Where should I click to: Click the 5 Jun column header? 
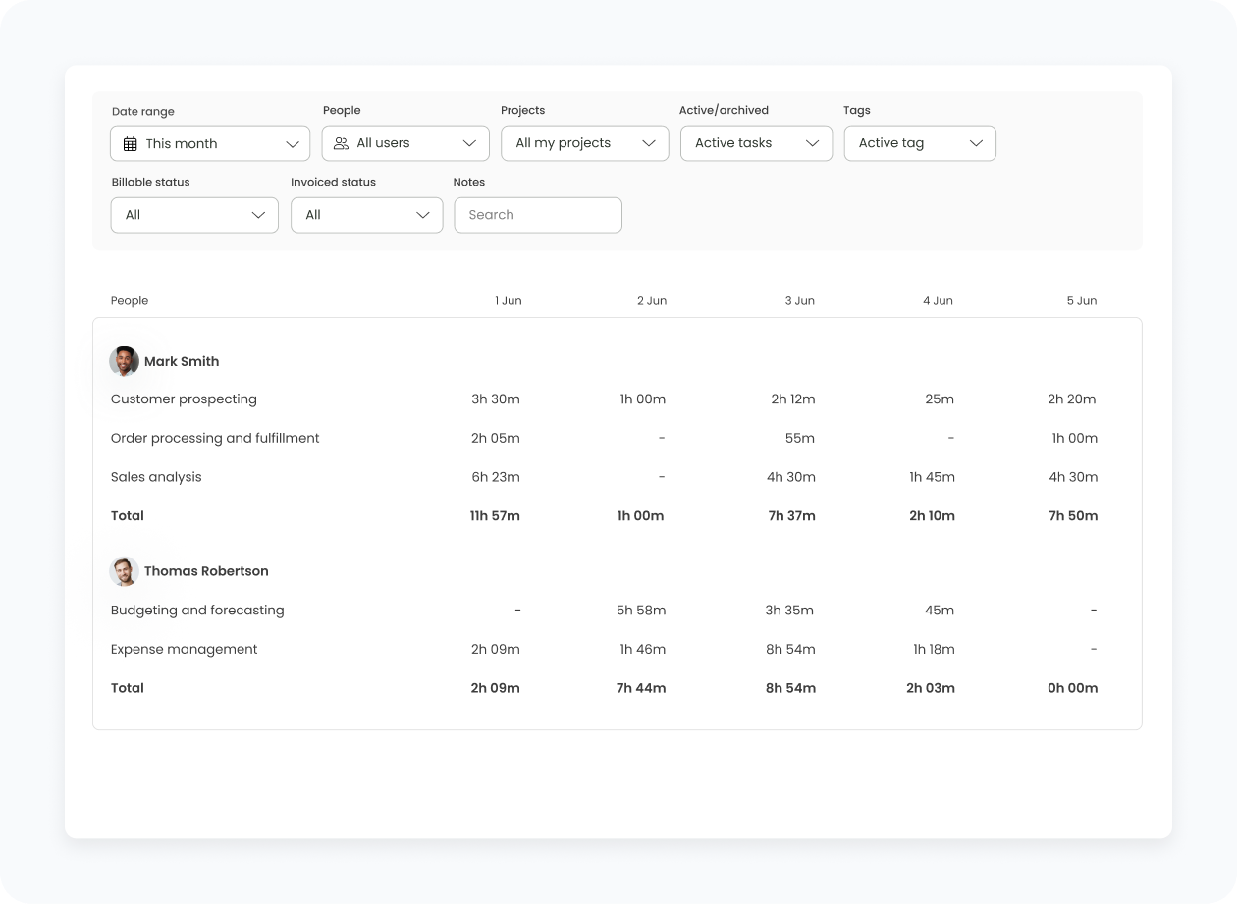tap(1081, 301)
